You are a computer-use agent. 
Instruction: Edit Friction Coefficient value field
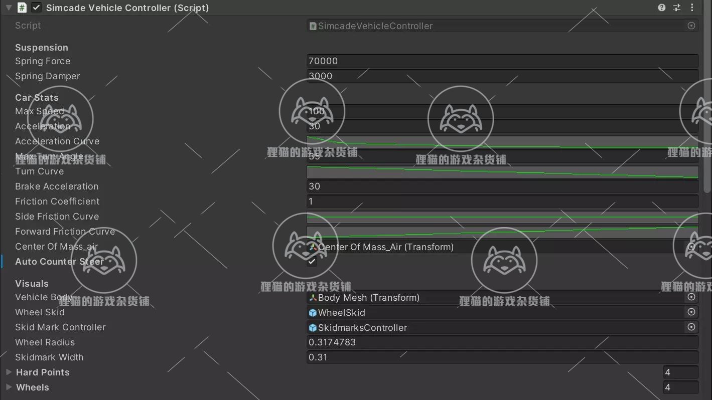click(502, 202)
